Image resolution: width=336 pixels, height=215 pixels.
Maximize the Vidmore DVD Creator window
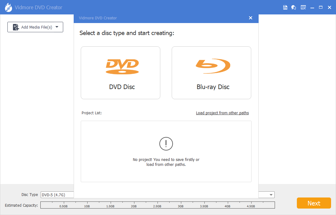point(321,7)
